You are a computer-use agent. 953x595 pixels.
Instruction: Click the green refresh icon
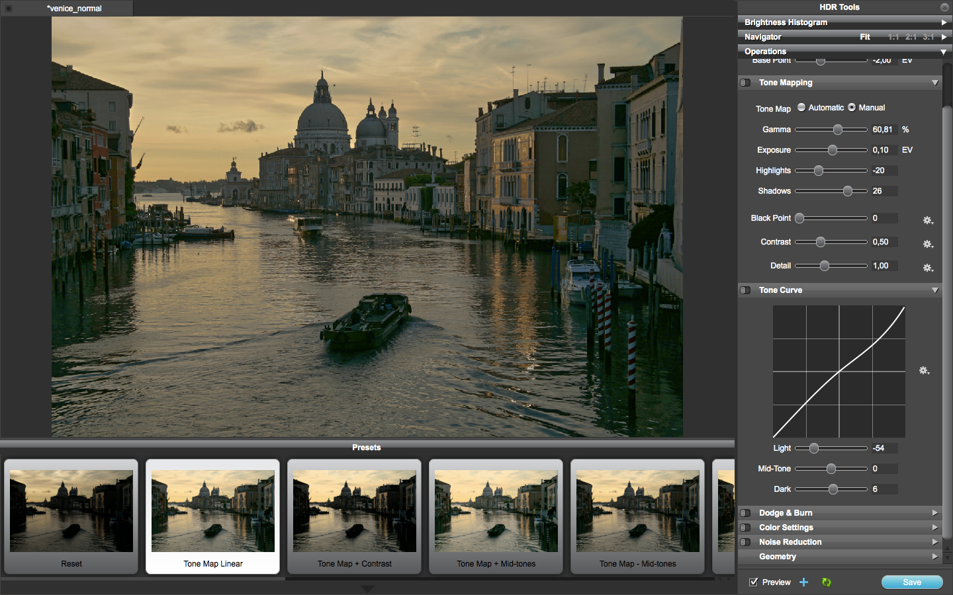click(x=826, y=582)
